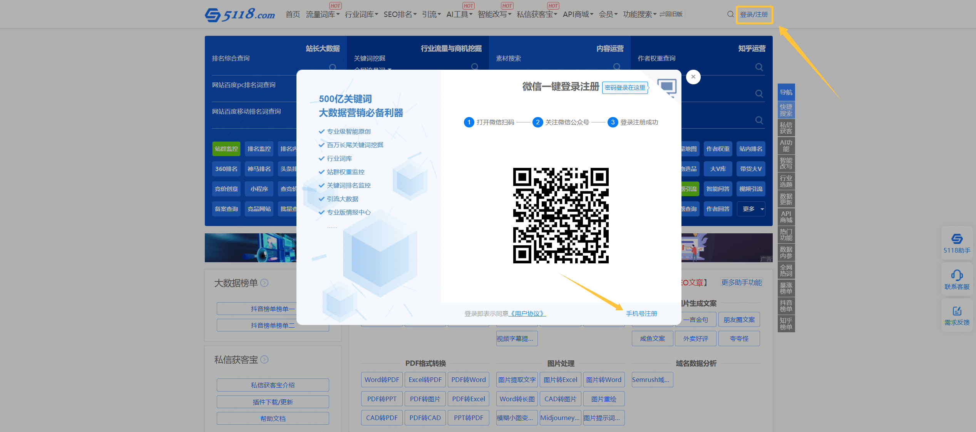Expand the 流量词库 dropdown menu
The height and width of the screenshot is (432, 976).
323,15
